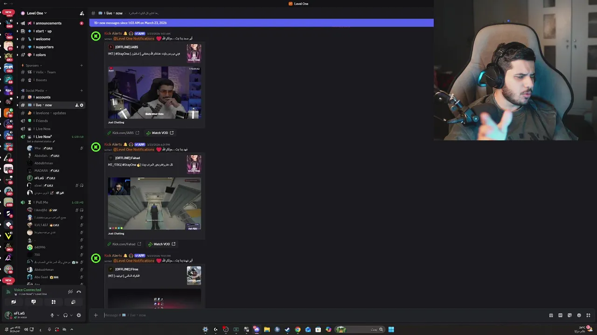Deafen audio with headphones icon
The width and height of the screenshot is (597, 335).
pyautogui.click(x=65, y=315)
